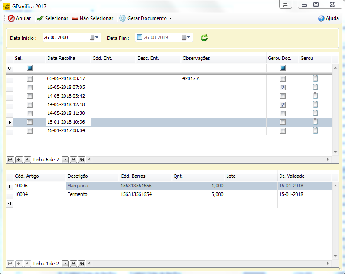Enable the Data Fim date checkbox
Screen dimensions: 345x274
click(x=139, y=37)
